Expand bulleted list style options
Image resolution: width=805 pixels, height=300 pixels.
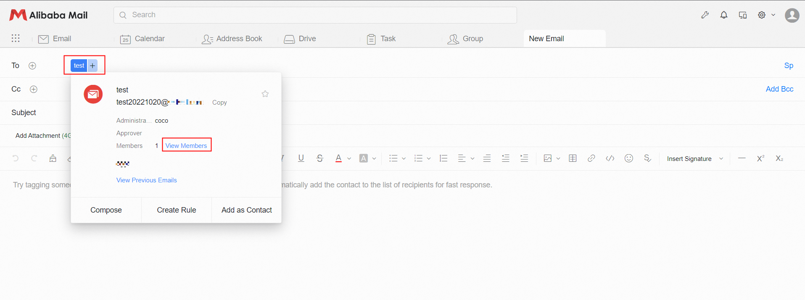pos(404,159)
